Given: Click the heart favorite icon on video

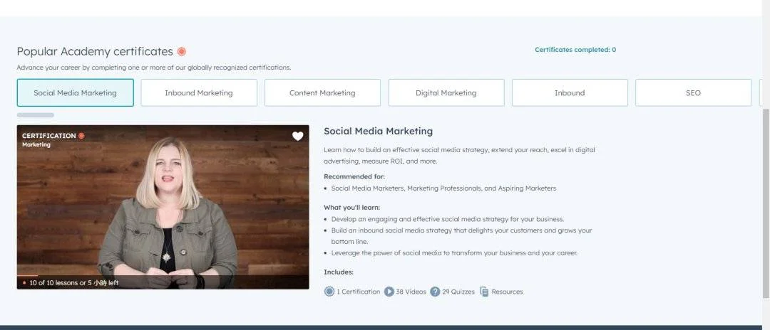Looking at the screenshot, I should coord(297,136).
